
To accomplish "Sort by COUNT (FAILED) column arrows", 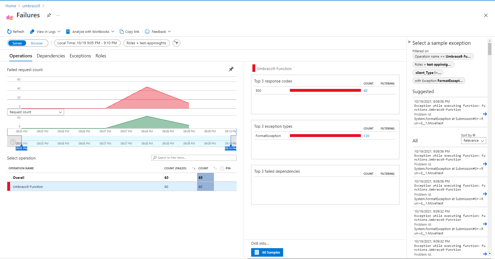I will pyautogui.click(x=194, y=168).
